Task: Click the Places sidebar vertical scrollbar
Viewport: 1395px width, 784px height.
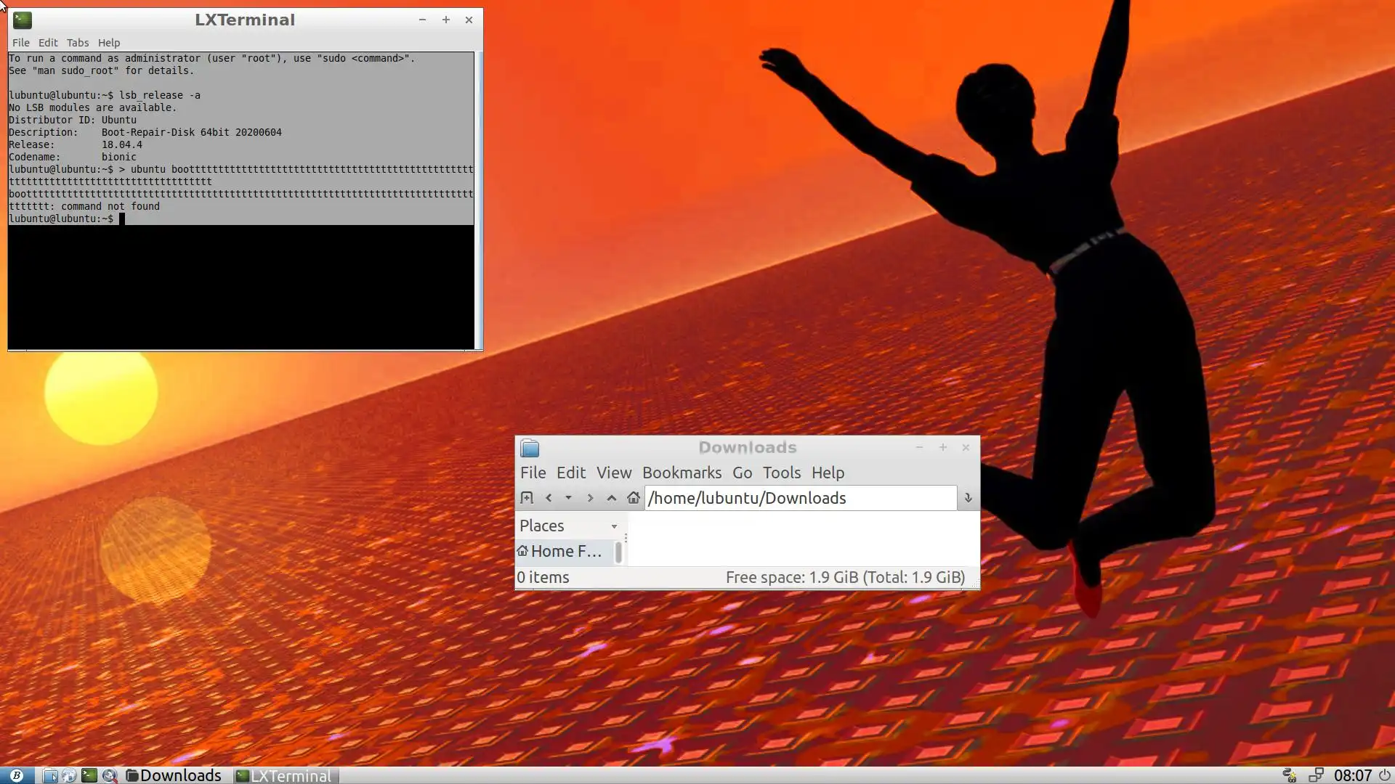Action: [x=618, y=552]
